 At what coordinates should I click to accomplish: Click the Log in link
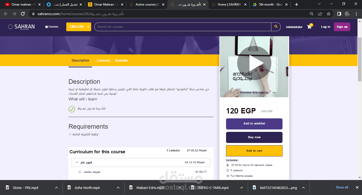[x=326, y=27]
